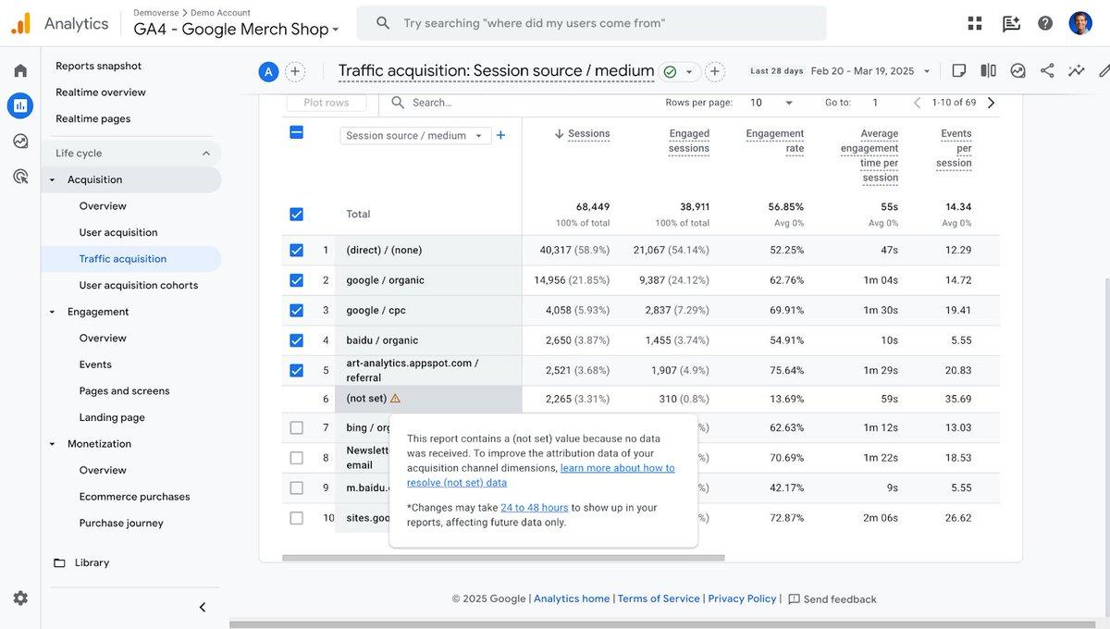1110x629 pixels.
Task: Uncheck the google / organic row checkbox
Action: tap(296, 279)
